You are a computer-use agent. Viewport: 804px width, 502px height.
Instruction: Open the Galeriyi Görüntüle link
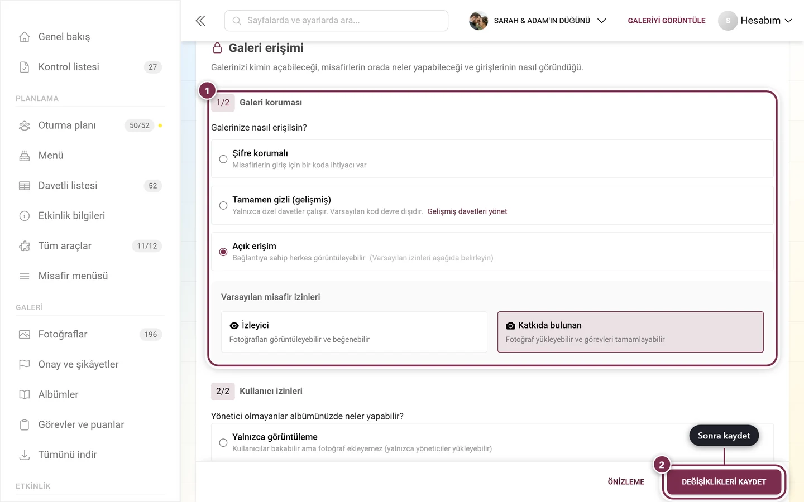pos(667,21)
